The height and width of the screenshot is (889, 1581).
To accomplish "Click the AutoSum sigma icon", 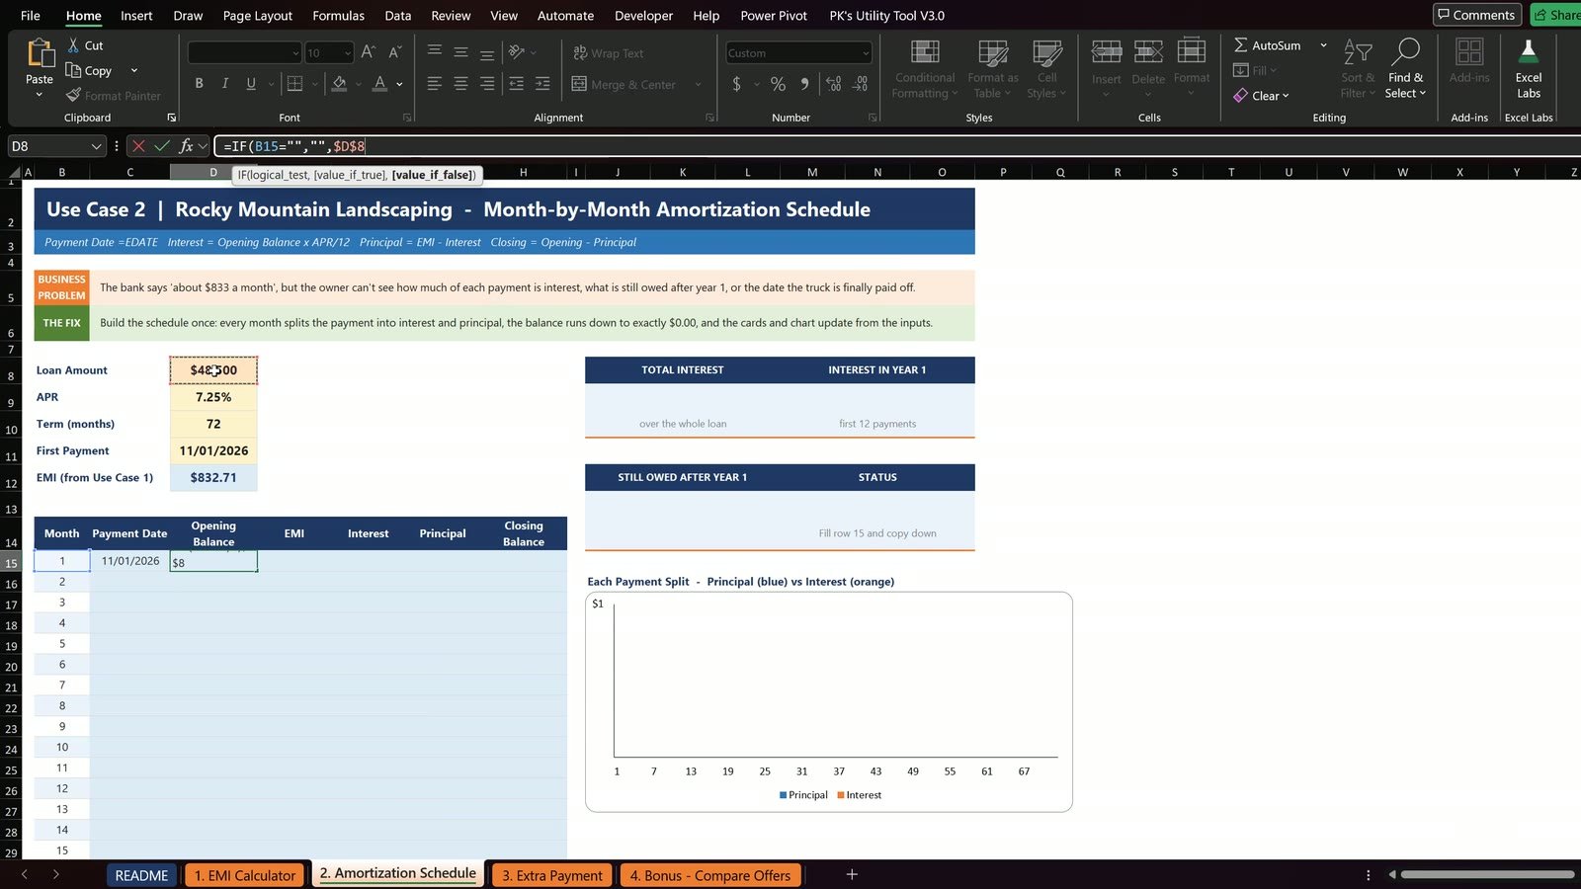I will coord(1240,45).
